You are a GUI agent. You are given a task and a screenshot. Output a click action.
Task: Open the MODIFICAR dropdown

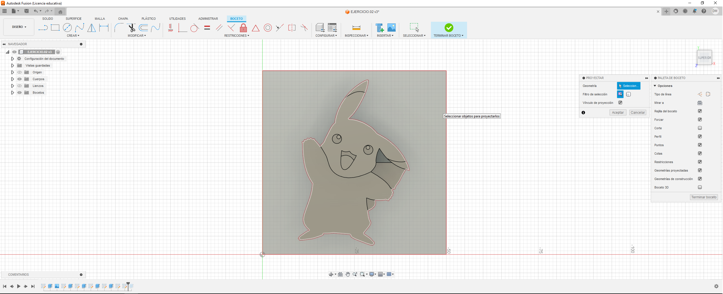pos(137,36)
